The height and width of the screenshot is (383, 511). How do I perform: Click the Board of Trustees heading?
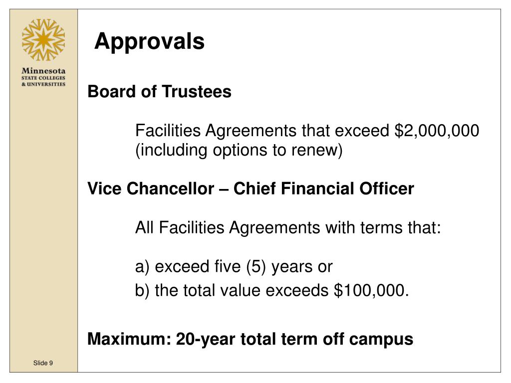159,92
